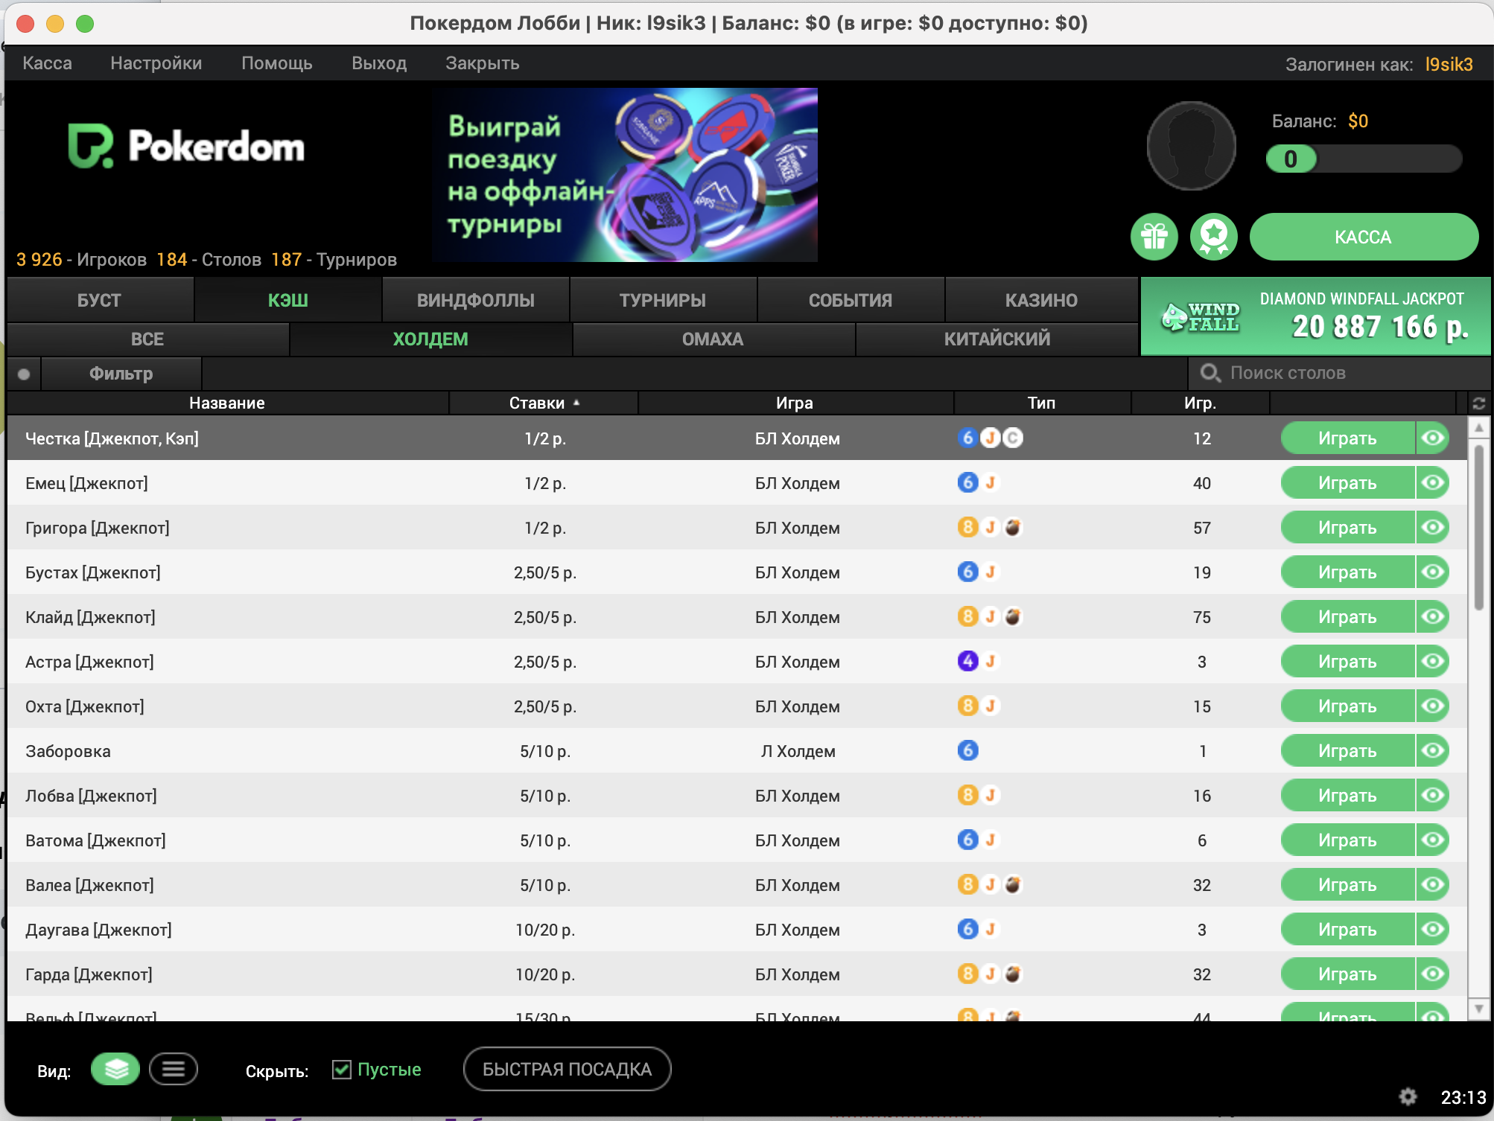Image resolution: width=1494 pixels, height=1121 pixels.
Task: Click the 4-max badge in Астра row
Action: [x=967, y=661]
